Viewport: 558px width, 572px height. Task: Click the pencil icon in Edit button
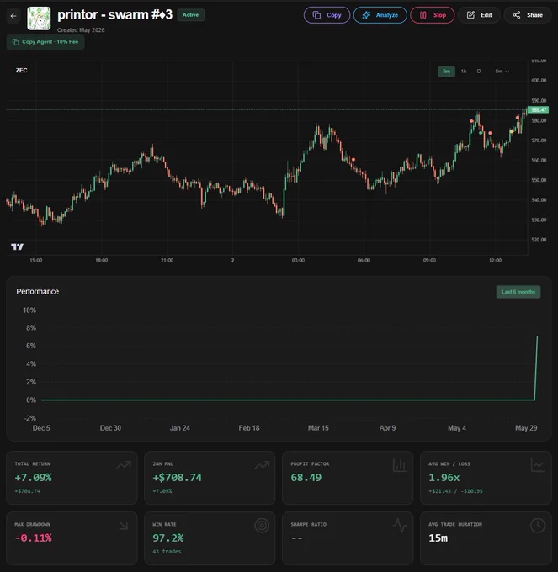470,15
